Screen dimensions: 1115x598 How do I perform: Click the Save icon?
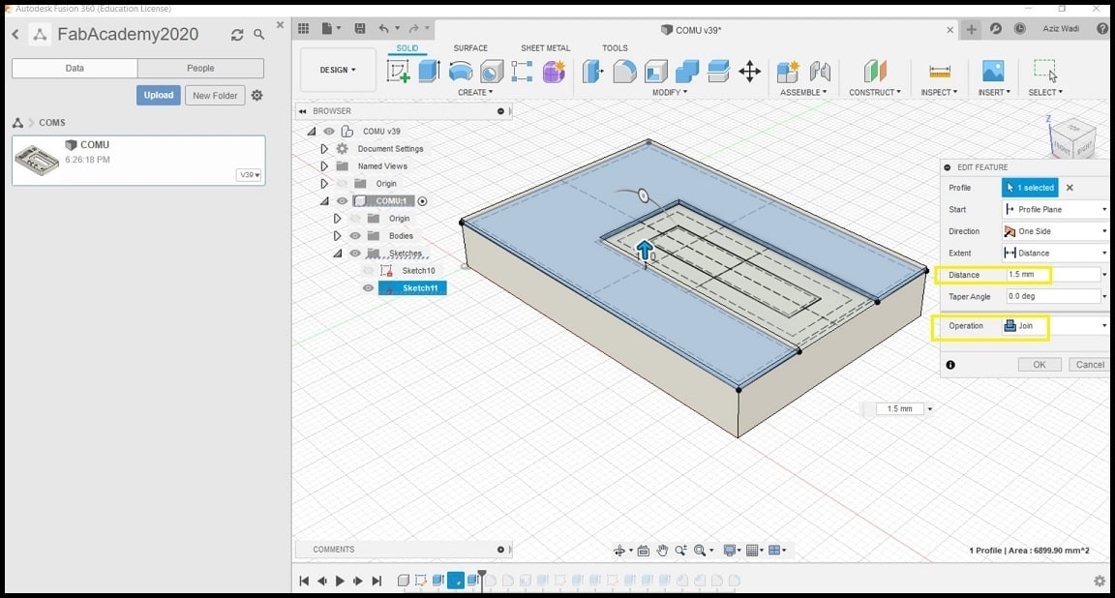[x=360, y=30]
